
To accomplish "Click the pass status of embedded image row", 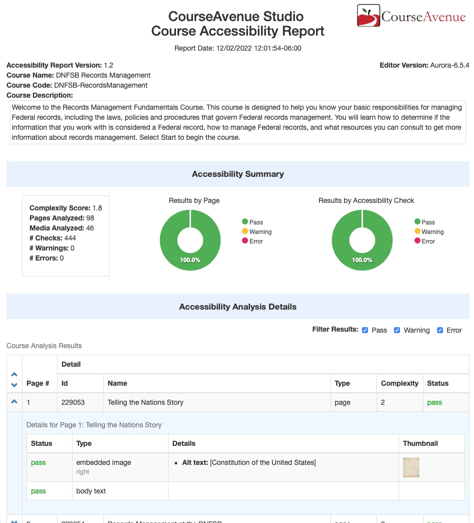I will [38, 462].
